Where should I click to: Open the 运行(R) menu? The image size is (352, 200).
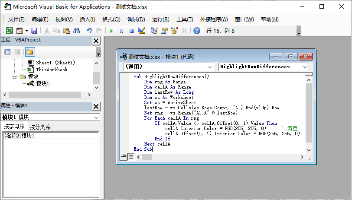160,19
